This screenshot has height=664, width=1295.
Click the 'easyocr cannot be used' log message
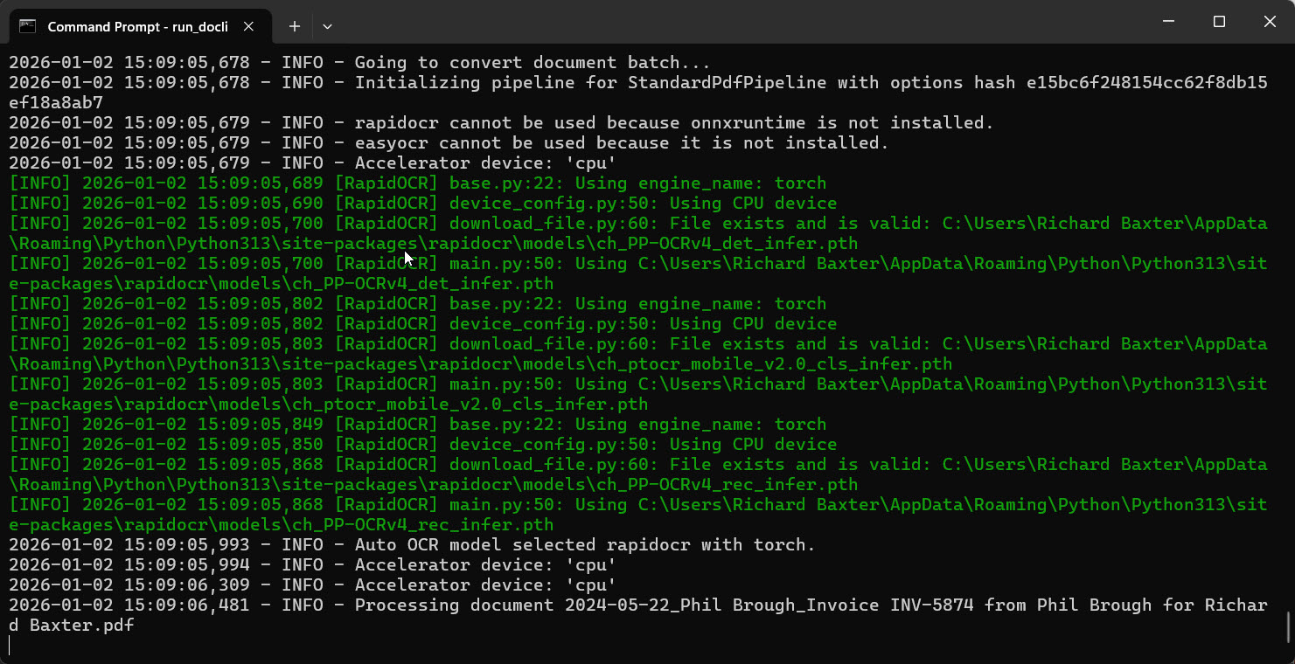coord(622,143)
